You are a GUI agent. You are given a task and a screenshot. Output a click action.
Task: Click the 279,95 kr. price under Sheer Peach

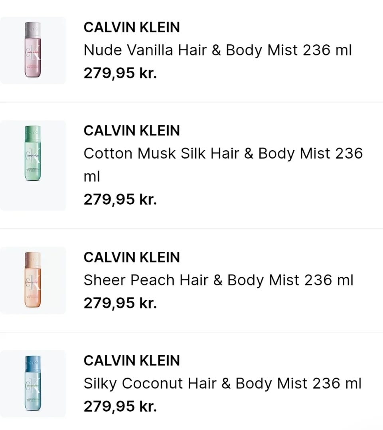(x=120, y=303)
